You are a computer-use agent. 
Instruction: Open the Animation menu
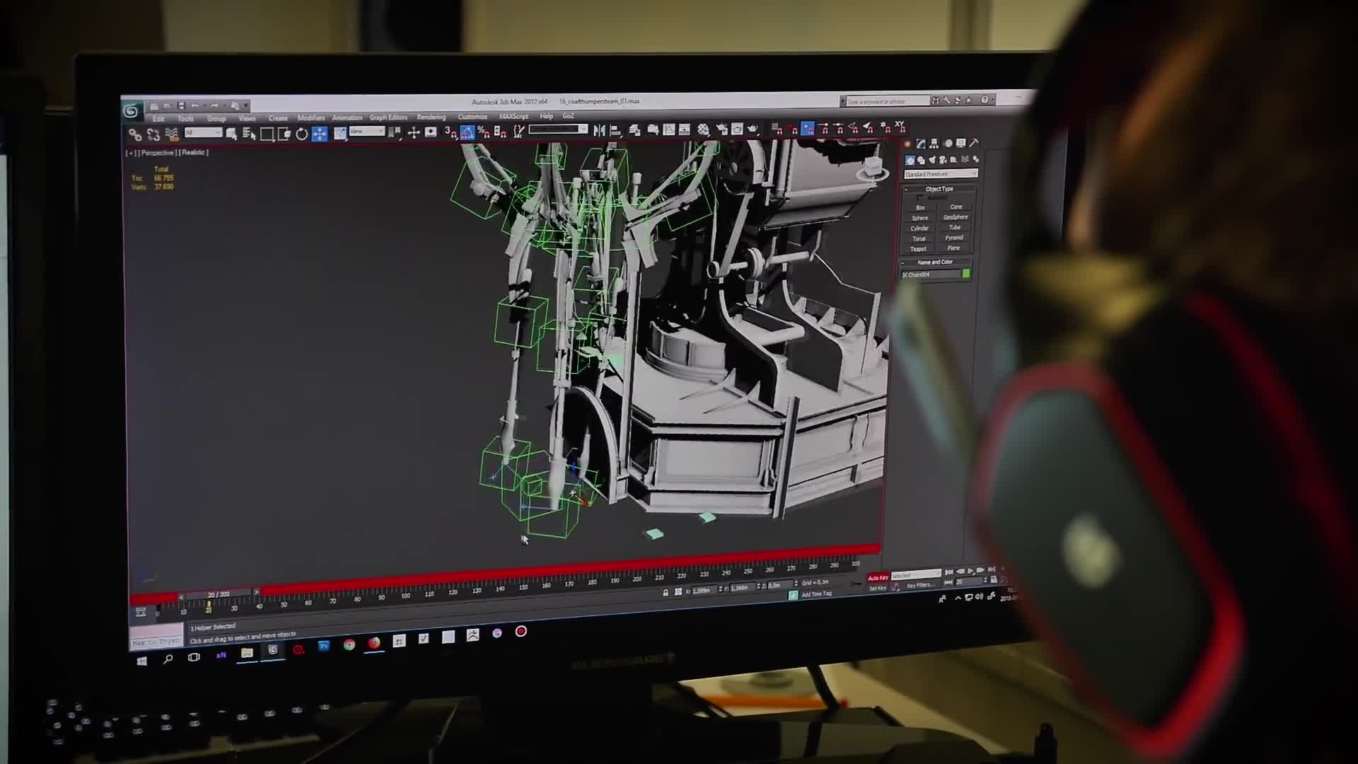[347, 117]
